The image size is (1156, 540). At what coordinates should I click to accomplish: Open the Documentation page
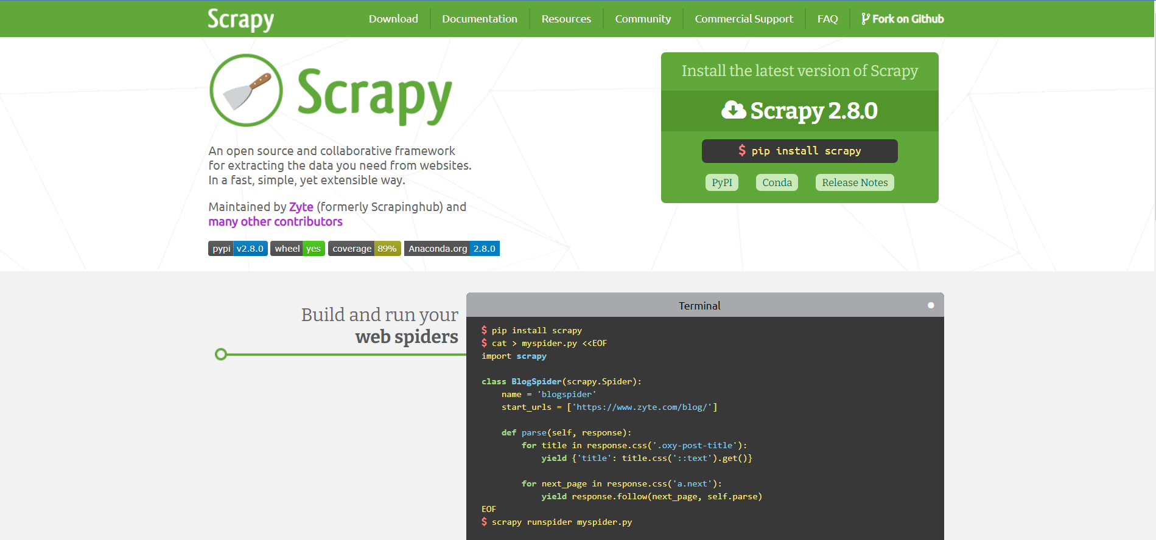(480, 19)
